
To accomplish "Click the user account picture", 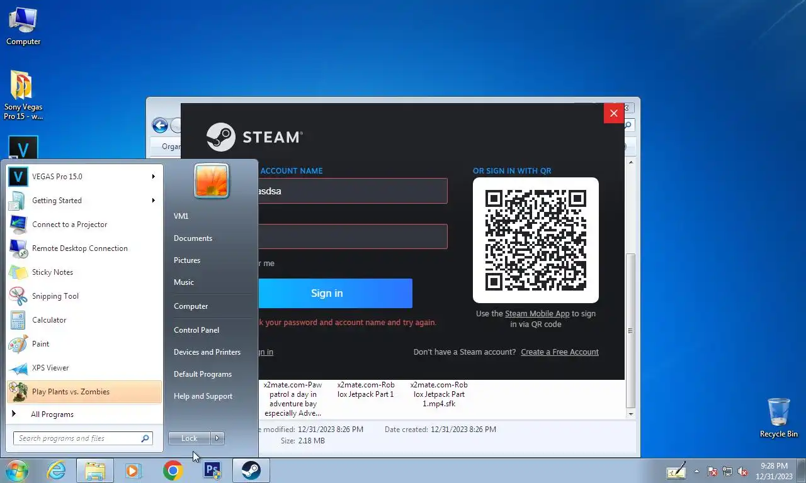I will (211, 181).
